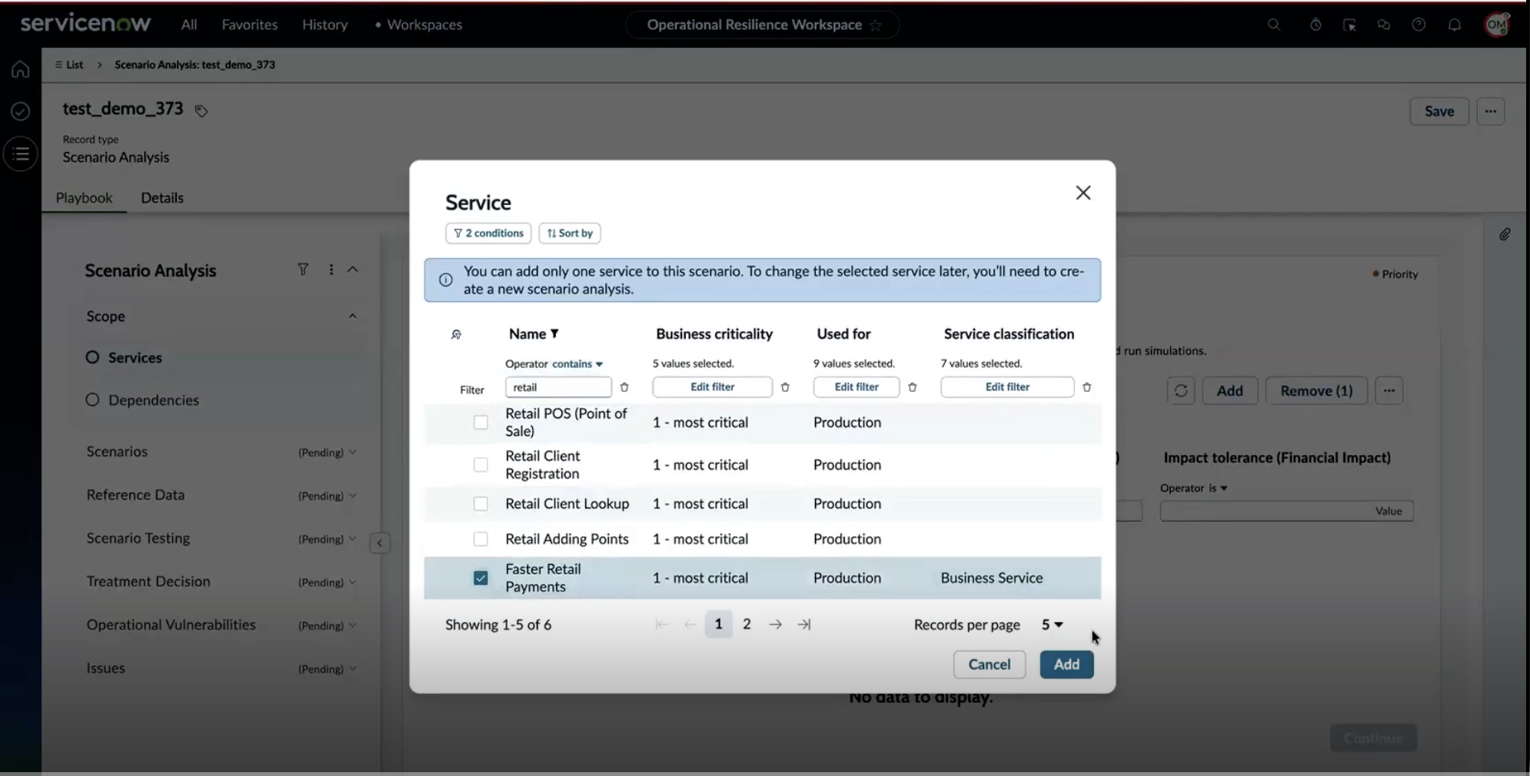The width and height of the screenshot is (1530, 776).
Task: Select the Retail Client Lookup checkbox
Action: point(481,504)
